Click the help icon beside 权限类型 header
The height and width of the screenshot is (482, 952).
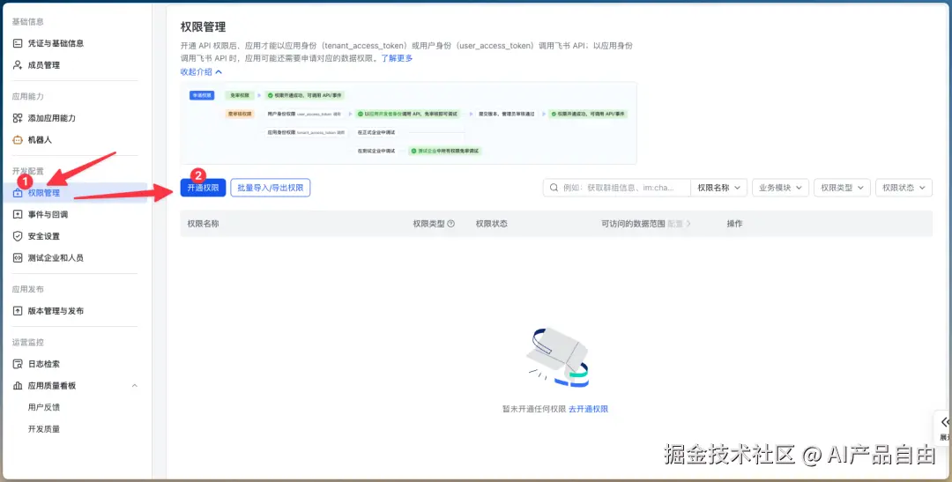point(451,224)
